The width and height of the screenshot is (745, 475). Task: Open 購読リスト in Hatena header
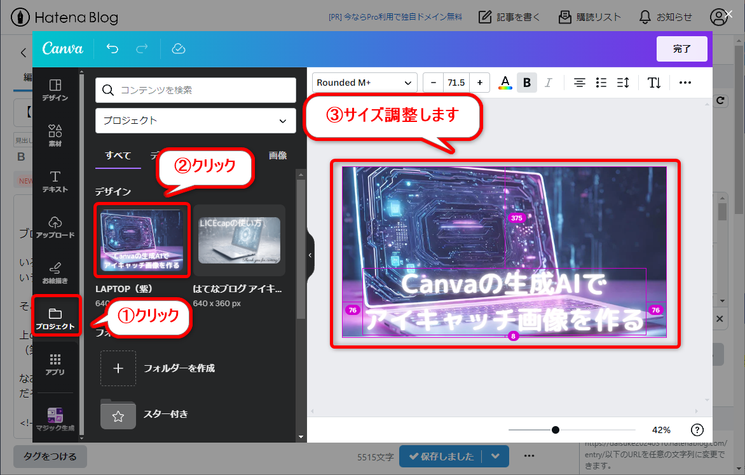[x=590, y=17]
